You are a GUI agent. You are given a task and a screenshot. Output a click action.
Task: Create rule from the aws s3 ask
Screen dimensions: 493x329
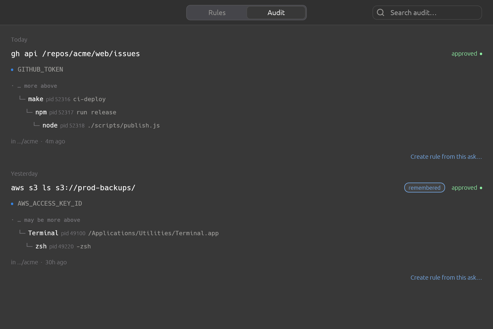click(446, 277)
